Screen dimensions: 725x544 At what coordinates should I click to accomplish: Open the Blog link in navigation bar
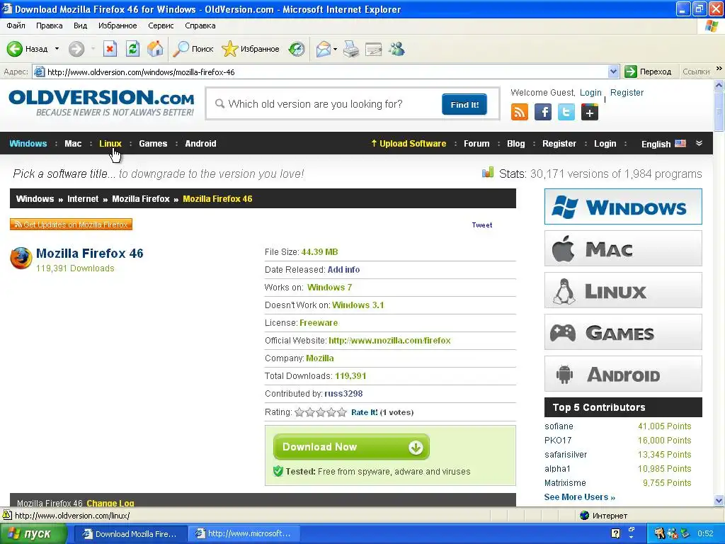pos(515,143)
